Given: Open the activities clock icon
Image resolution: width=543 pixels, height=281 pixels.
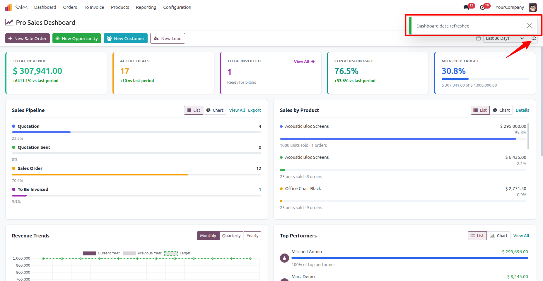Looking at the screenshot, I should (482, 7).
